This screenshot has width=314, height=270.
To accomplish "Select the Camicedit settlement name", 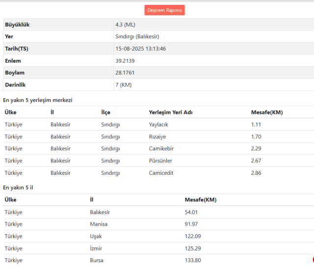I will (161, 173).
